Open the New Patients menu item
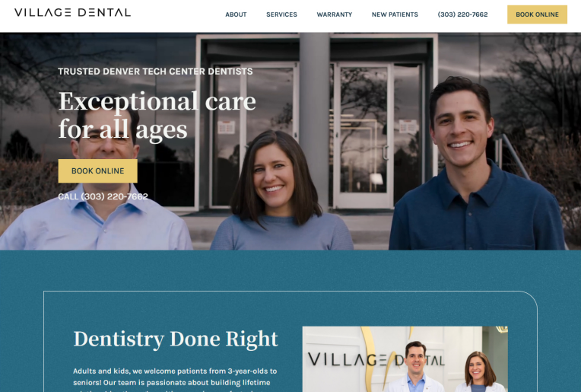581x392 pixels. pyautogui.click(x=395, y=14)
